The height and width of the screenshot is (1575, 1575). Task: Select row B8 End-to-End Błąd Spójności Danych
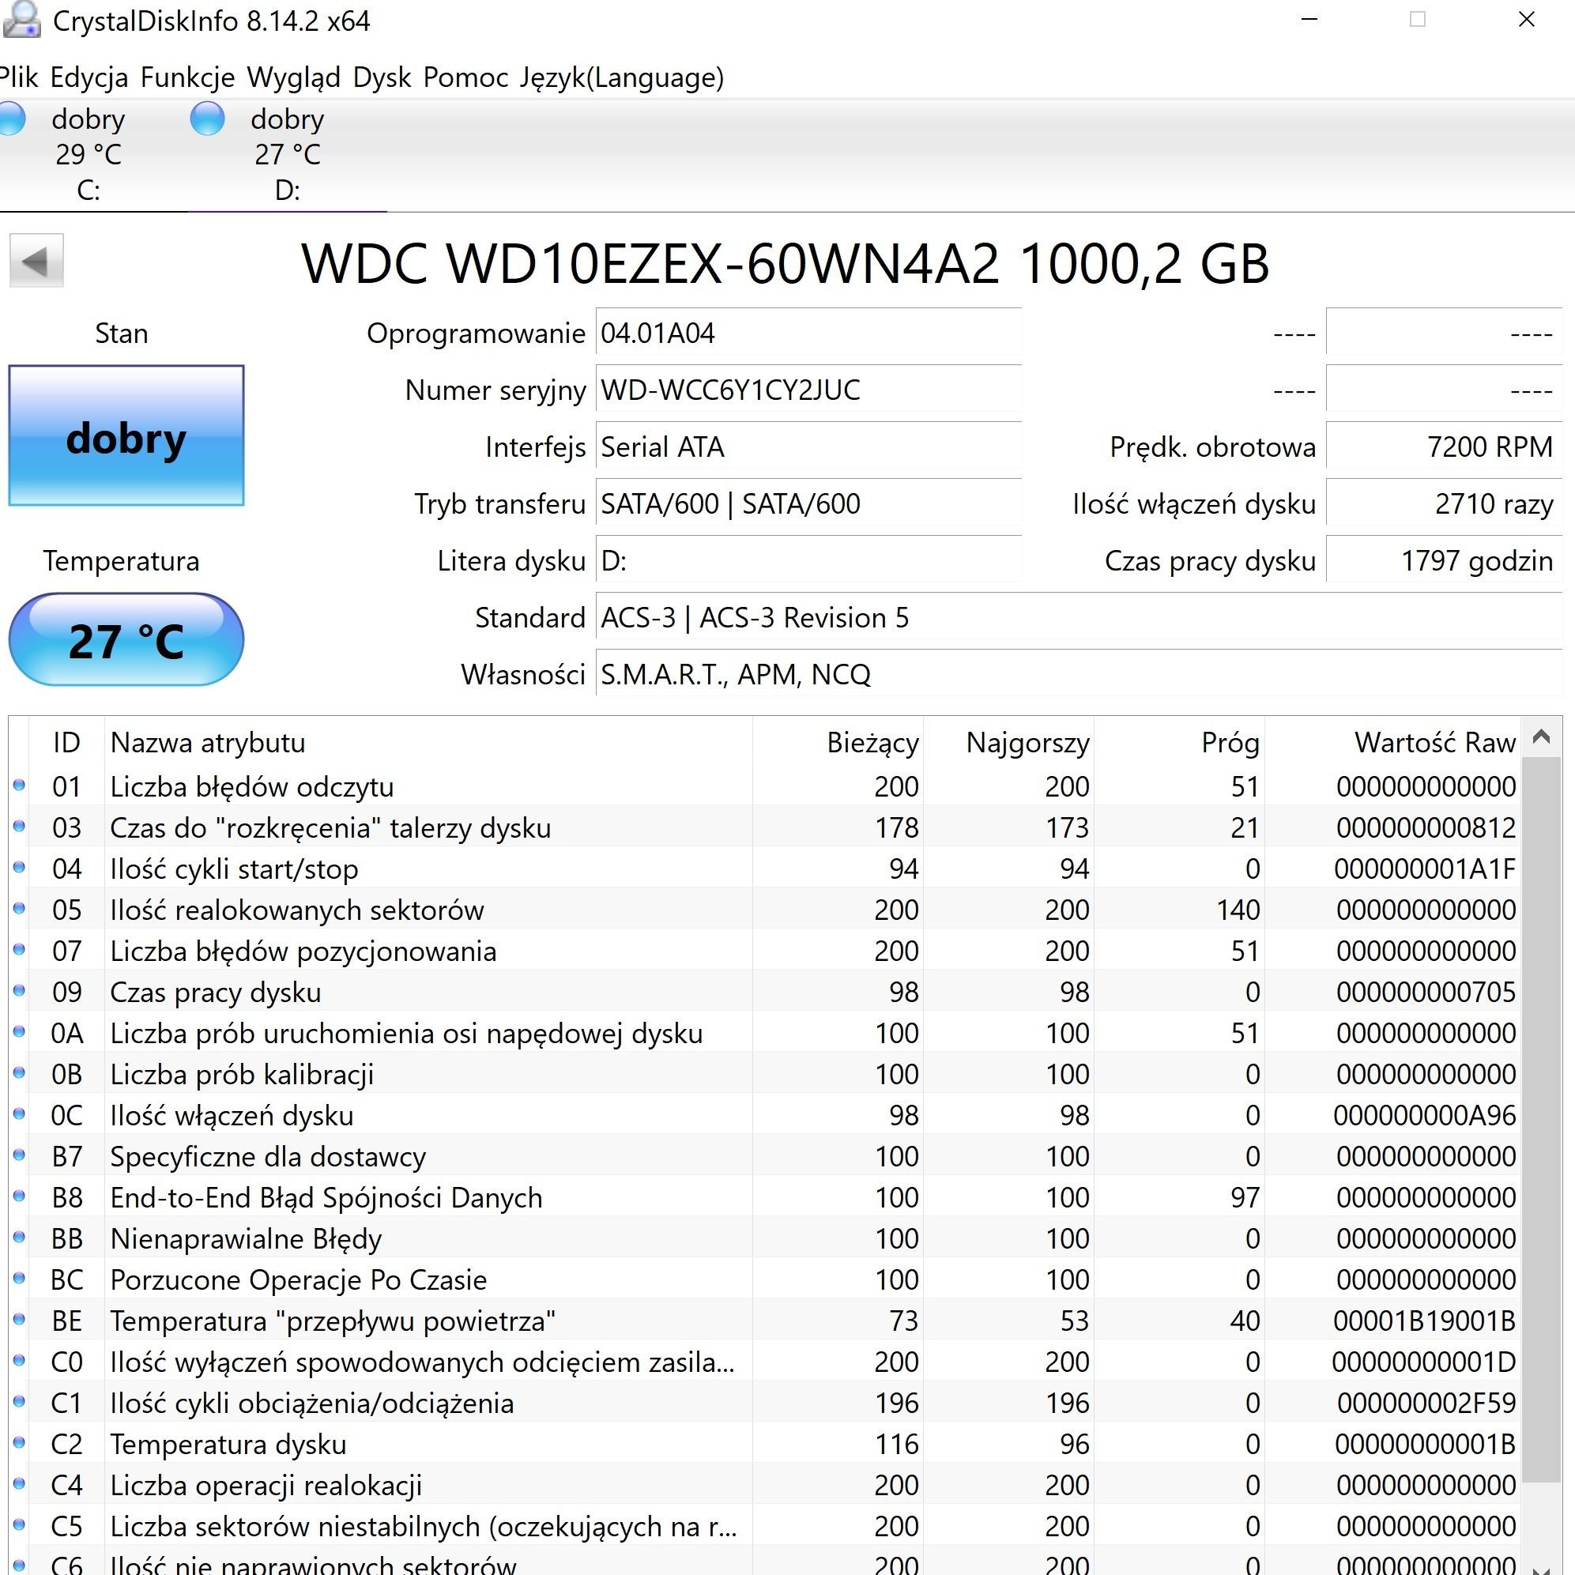[x=765, y=1197]
